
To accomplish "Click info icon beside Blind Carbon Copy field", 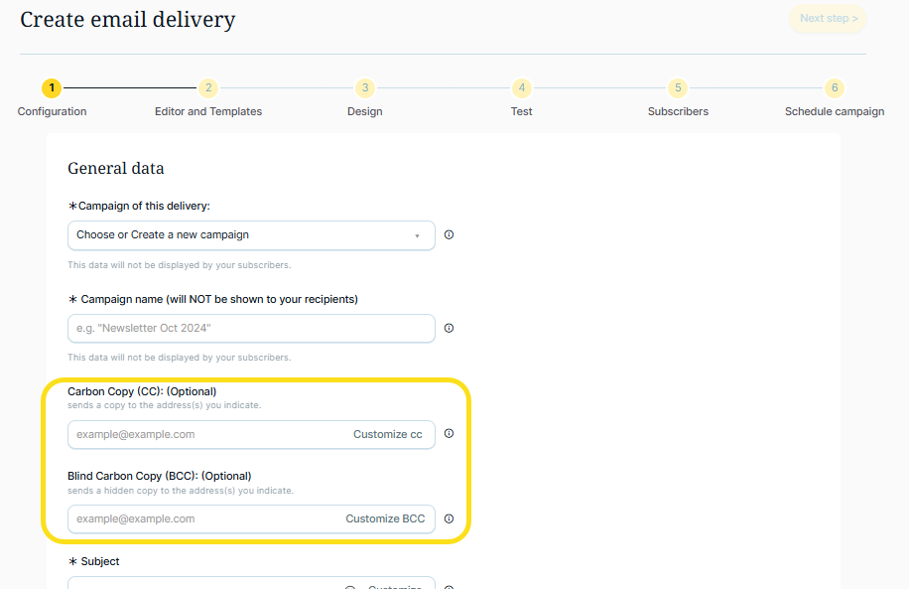I will (x=449, y=518).
